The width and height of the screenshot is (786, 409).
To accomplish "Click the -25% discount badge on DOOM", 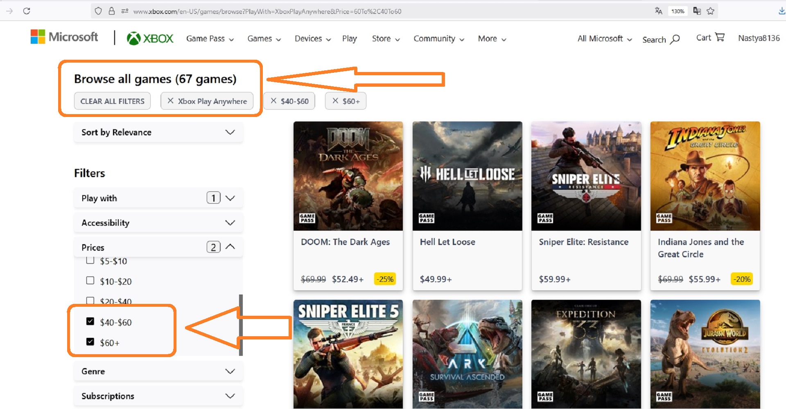I will (385, 279).
